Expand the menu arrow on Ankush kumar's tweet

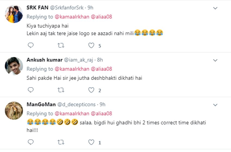pos(215,60)
